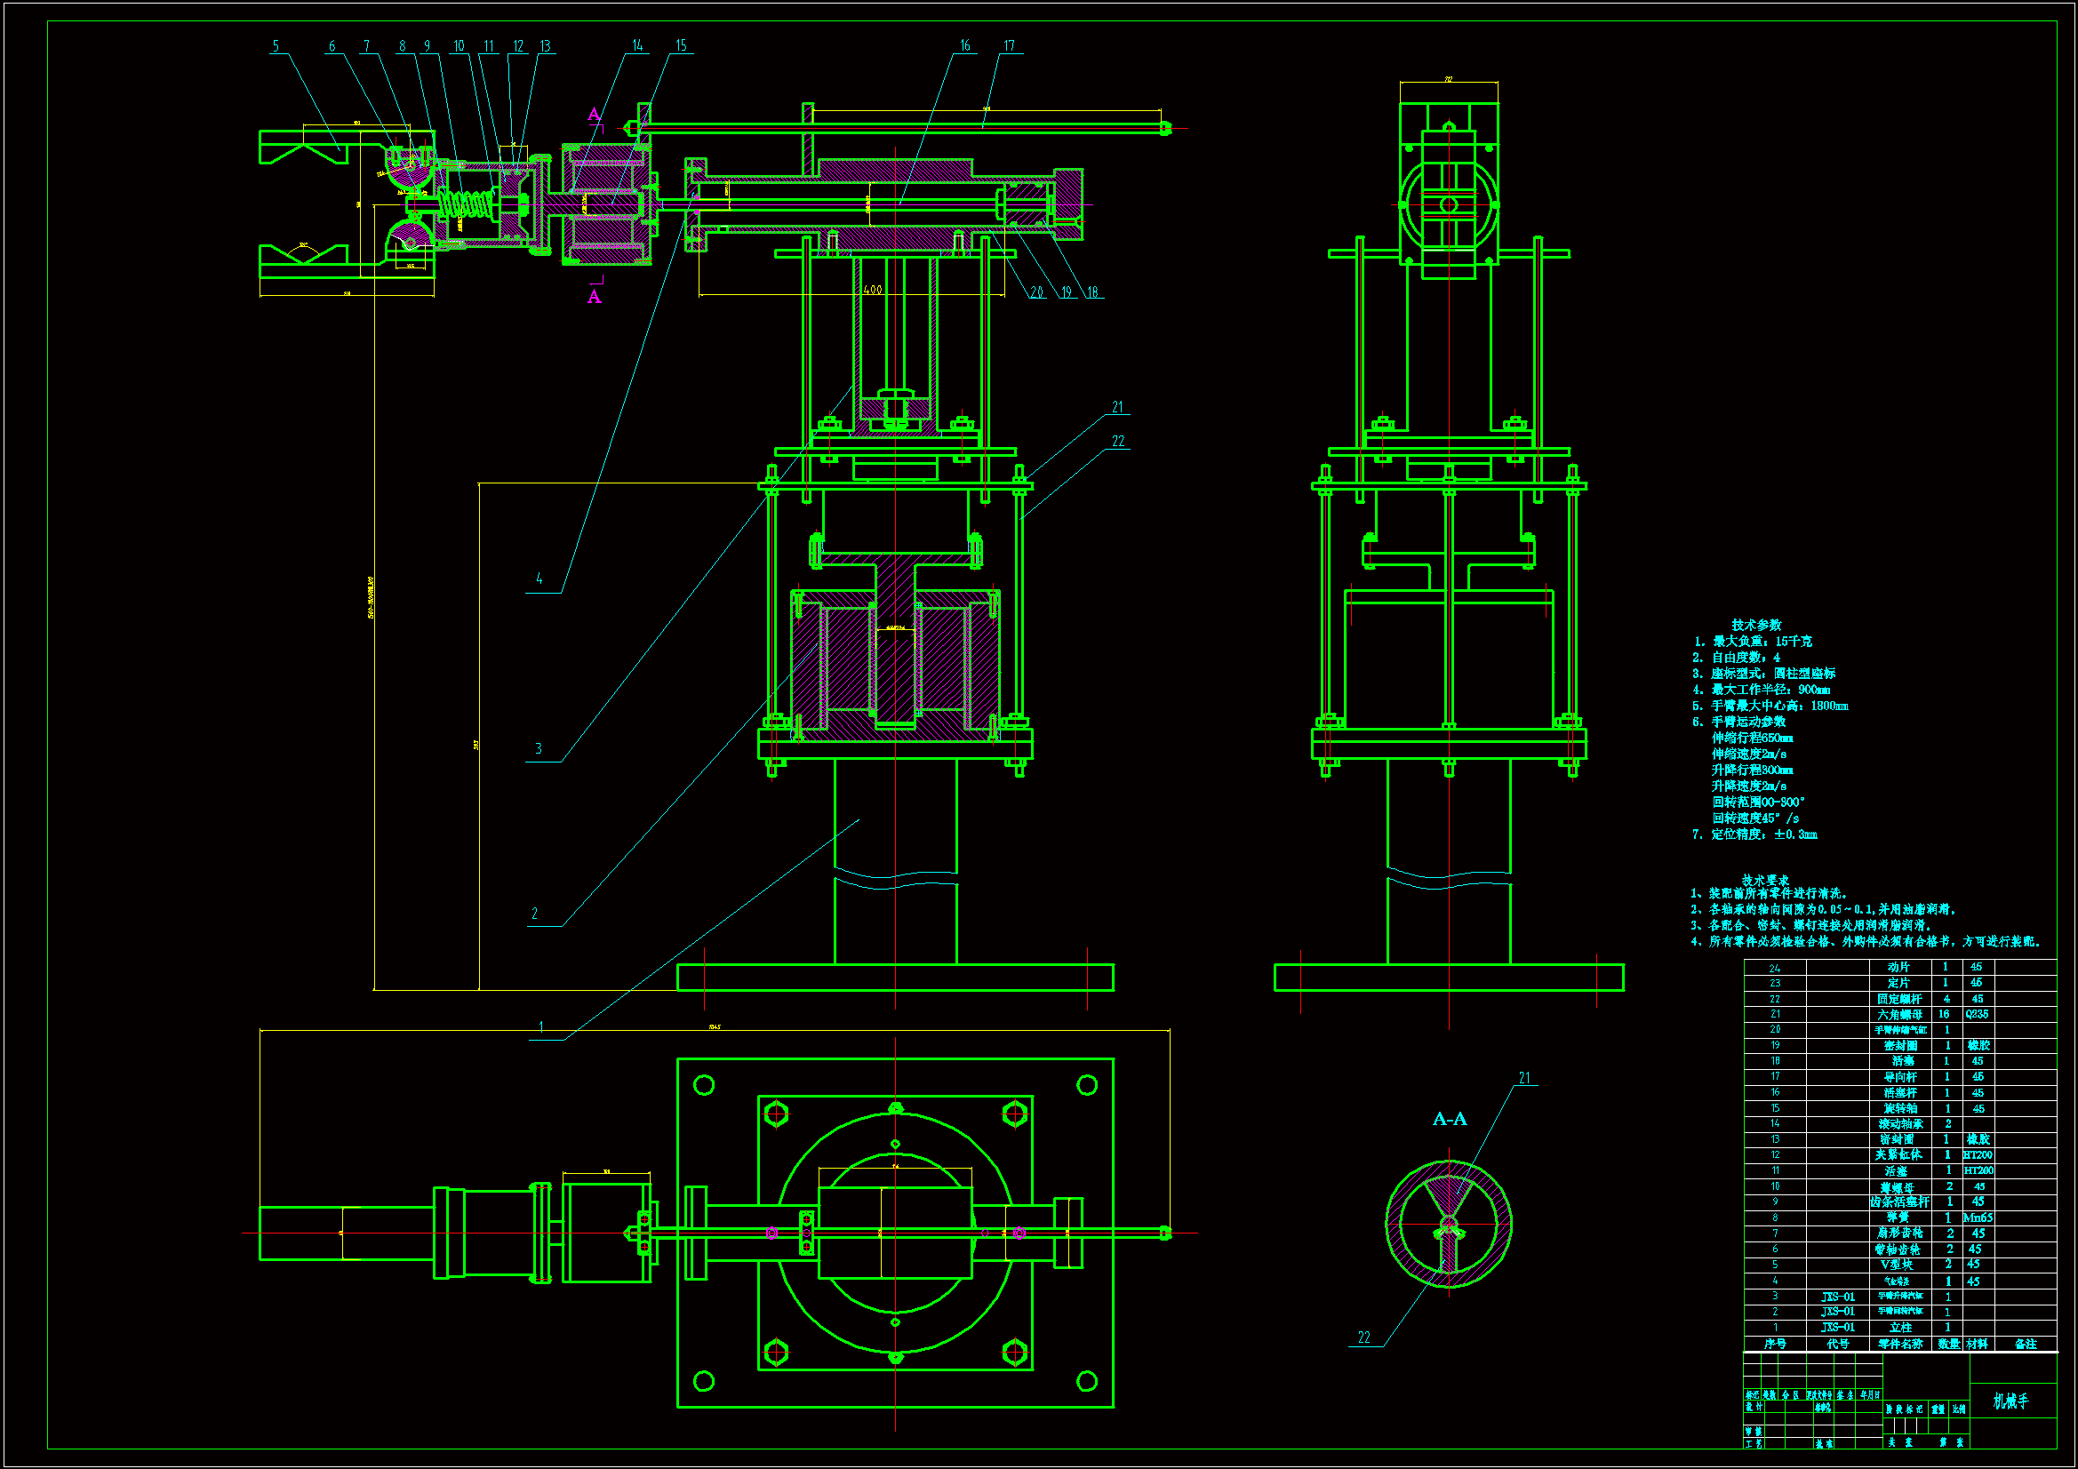Viewport: 2078px width, 1469px height.
Task: Click the 技术参数 heading text
Action: 1755,626
